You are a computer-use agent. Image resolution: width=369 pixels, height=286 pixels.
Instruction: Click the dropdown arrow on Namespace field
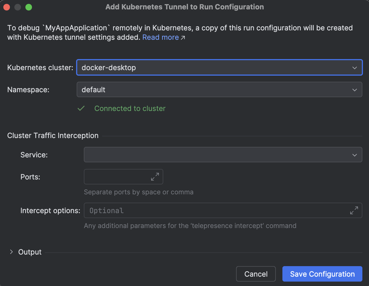coord(355,89)
